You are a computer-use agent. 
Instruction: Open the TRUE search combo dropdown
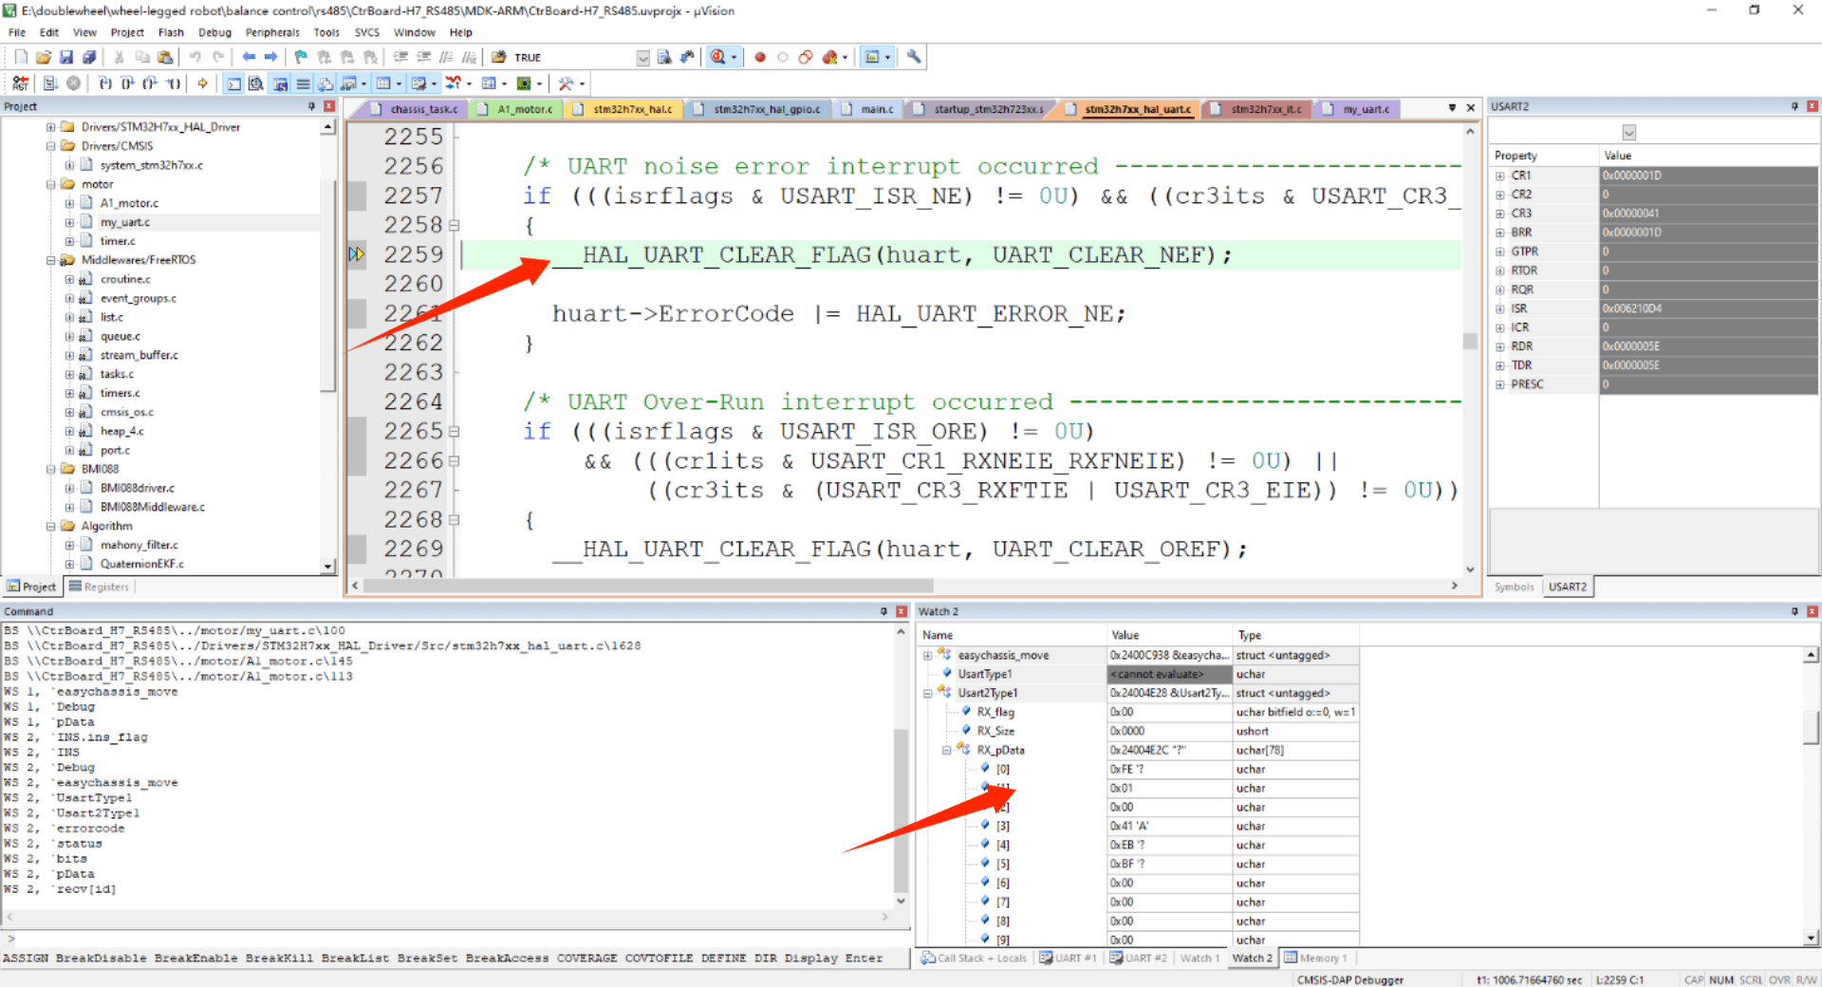click(x=642, y=58)
